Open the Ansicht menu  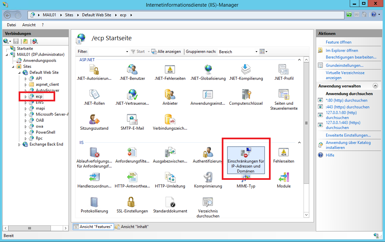pyautogui.click(x=29, y=25)
